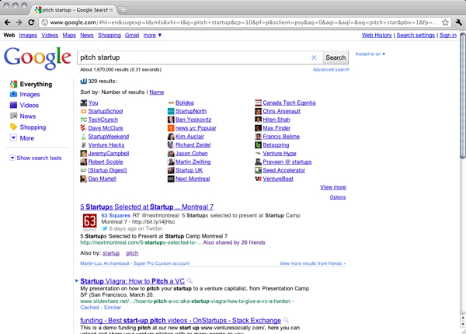This screenshot has height=334, width=466.
Task: Click the Canada Tech Egentia flag icon
Action: [x=259, y=103]
